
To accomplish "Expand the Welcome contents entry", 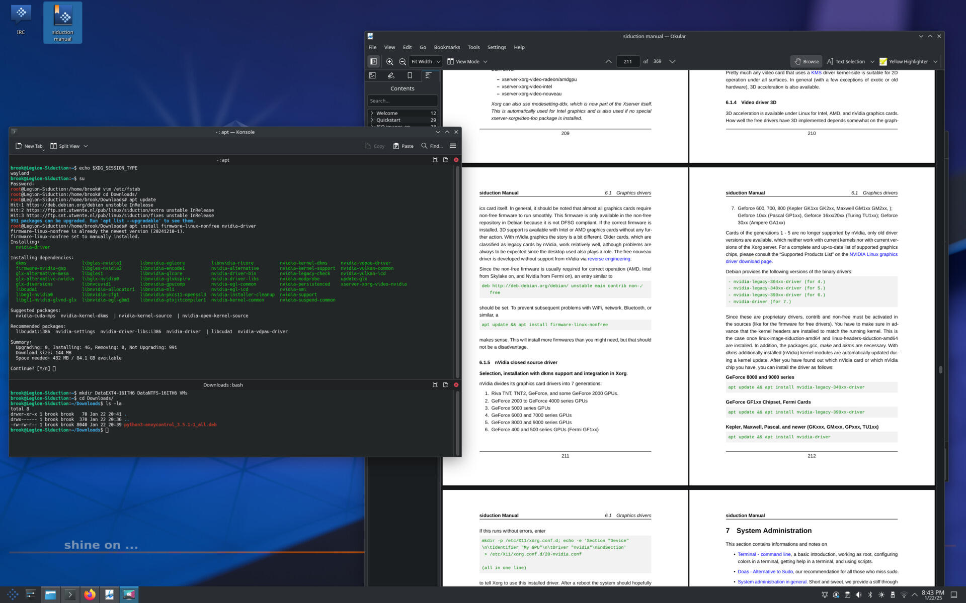I will click(x=372, y=113).
